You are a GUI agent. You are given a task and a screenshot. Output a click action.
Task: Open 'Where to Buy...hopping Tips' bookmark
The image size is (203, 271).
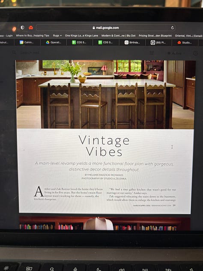coord(33,36)
